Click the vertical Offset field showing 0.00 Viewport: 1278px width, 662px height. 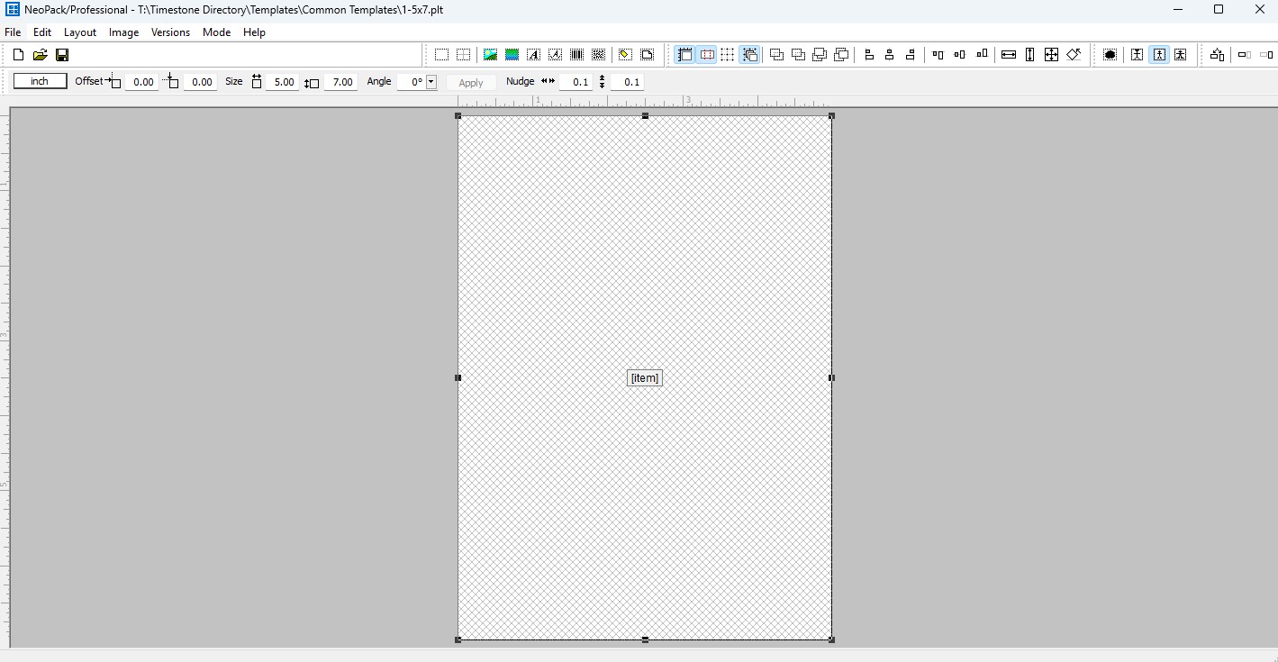pyautogui.click(x=200, y=82)
